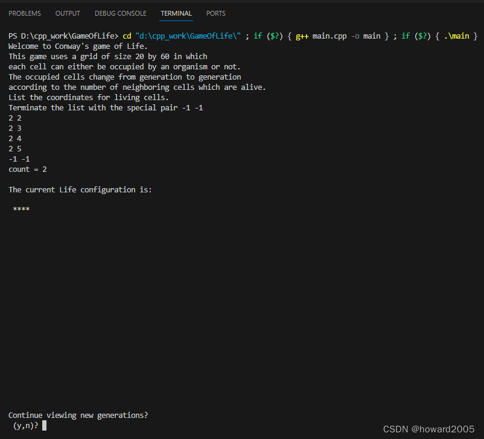Screen dimensions: 484x439
Task: Click the "2 2" coordinate entry
Action: point(15,118)
